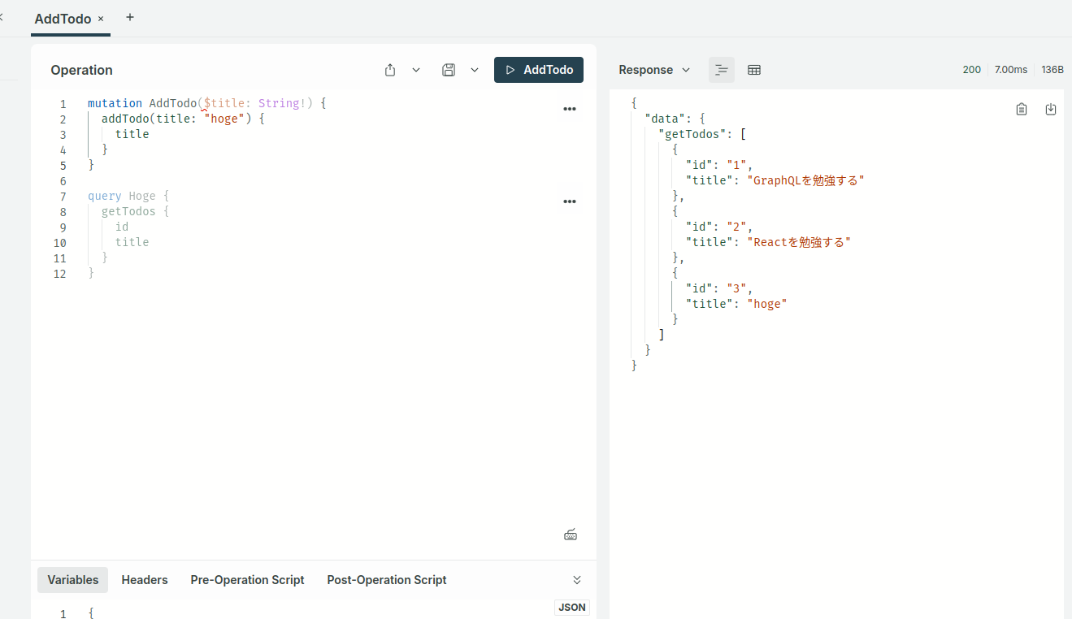Viewport: 1072px width, 619px height.
Task: Click the share operation icon
Action: point(390,70)
